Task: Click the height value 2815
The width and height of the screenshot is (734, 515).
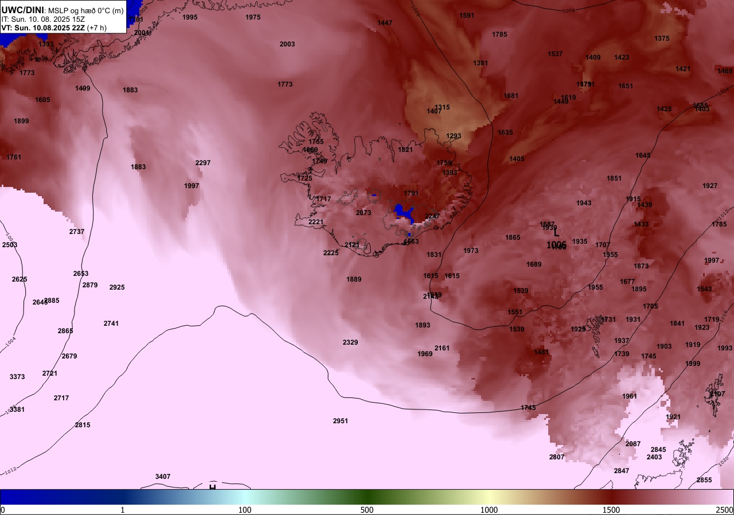Action: point(83,425)
